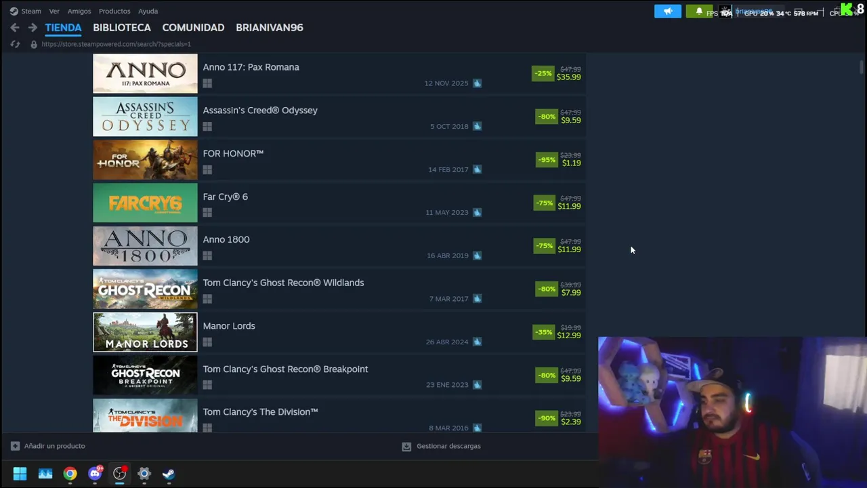Click Añadir un producto

54,446
